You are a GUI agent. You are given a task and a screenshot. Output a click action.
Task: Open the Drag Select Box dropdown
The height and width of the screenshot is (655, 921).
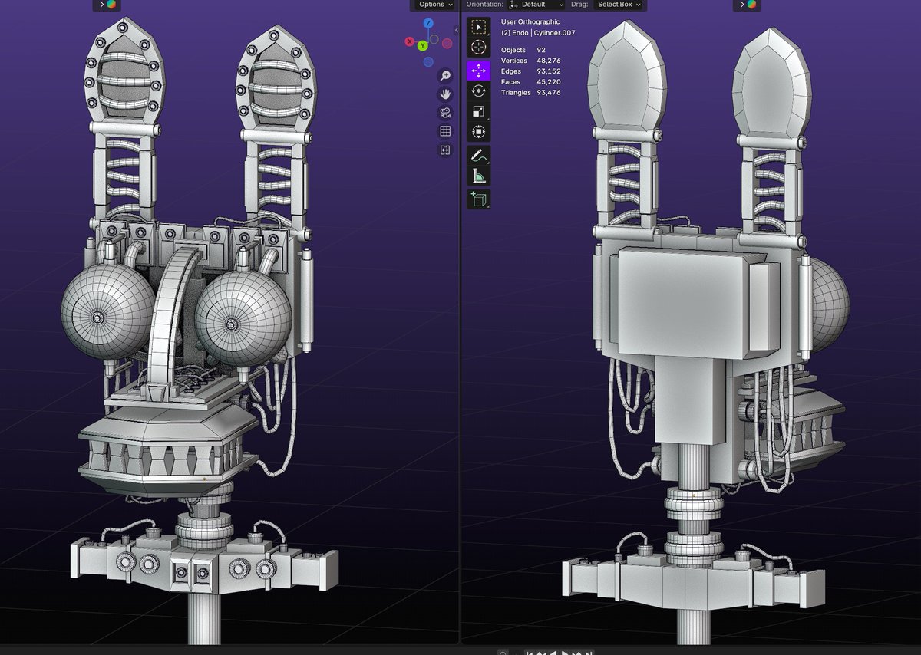[619, 5]
